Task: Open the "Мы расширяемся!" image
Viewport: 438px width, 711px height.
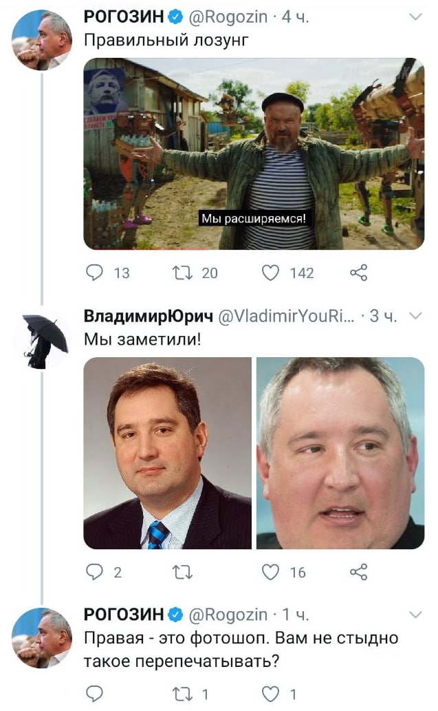Action: point(254,153)
